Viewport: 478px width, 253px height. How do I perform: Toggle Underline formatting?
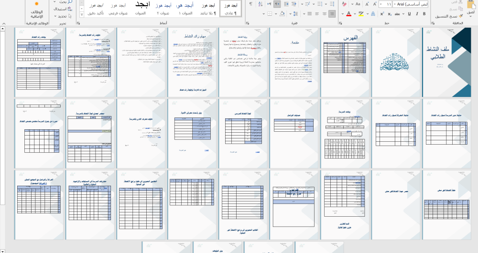[x=409, y=14]
